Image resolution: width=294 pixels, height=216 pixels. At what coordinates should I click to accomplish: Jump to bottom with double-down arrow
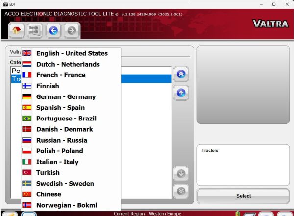point(181,191)
